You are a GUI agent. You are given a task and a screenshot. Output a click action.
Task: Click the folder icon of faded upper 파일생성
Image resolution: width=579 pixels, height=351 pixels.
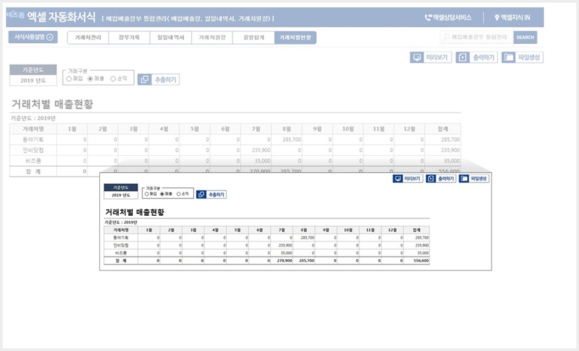(508, 57)
